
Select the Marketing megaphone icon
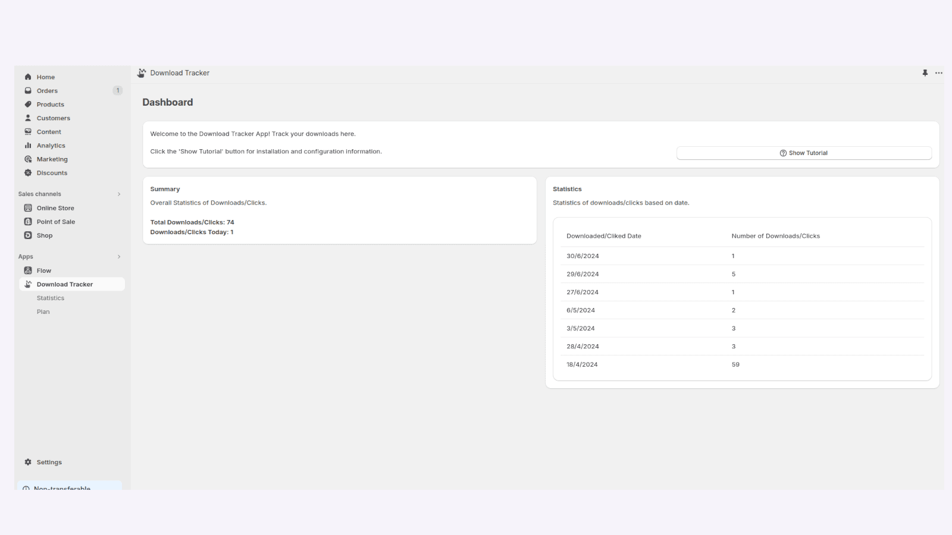(28, 159)
